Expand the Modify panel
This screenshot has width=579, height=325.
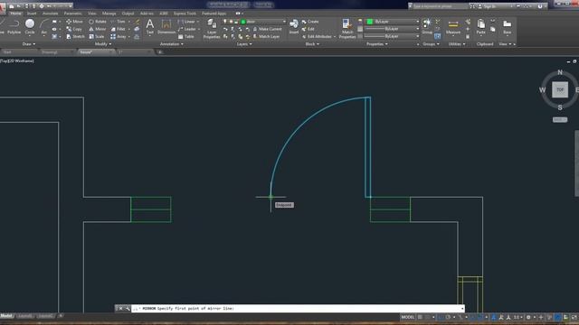tap(103, 44)
